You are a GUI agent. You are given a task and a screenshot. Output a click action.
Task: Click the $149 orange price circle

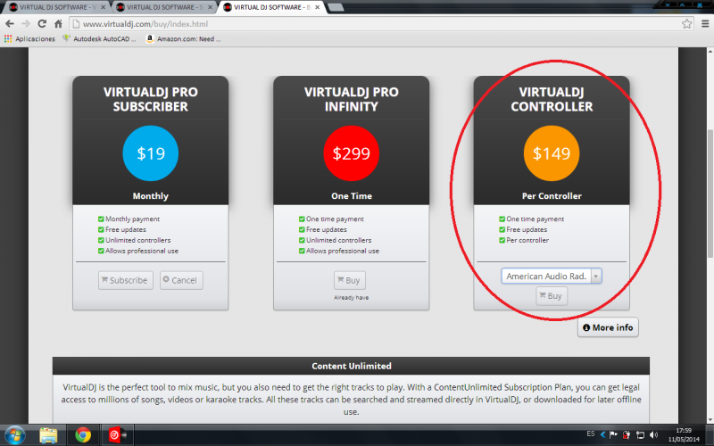click(552, 153)
